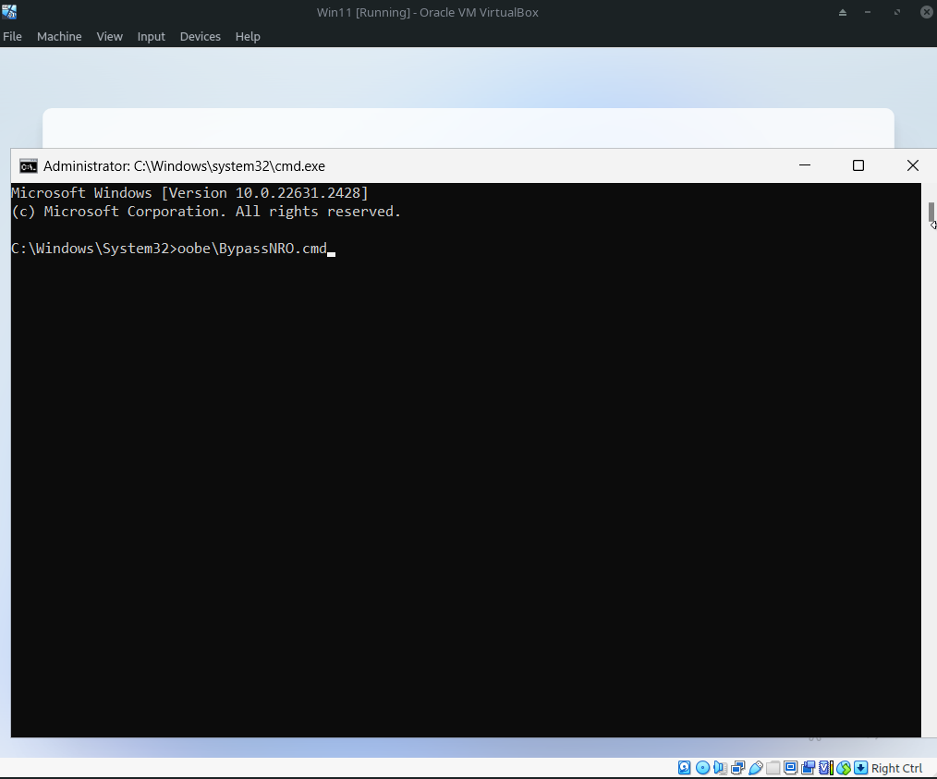The image size is (937, 779).
Task: Click the network adapters status icon
Action: pyautogui.click(x=738, y=768)
